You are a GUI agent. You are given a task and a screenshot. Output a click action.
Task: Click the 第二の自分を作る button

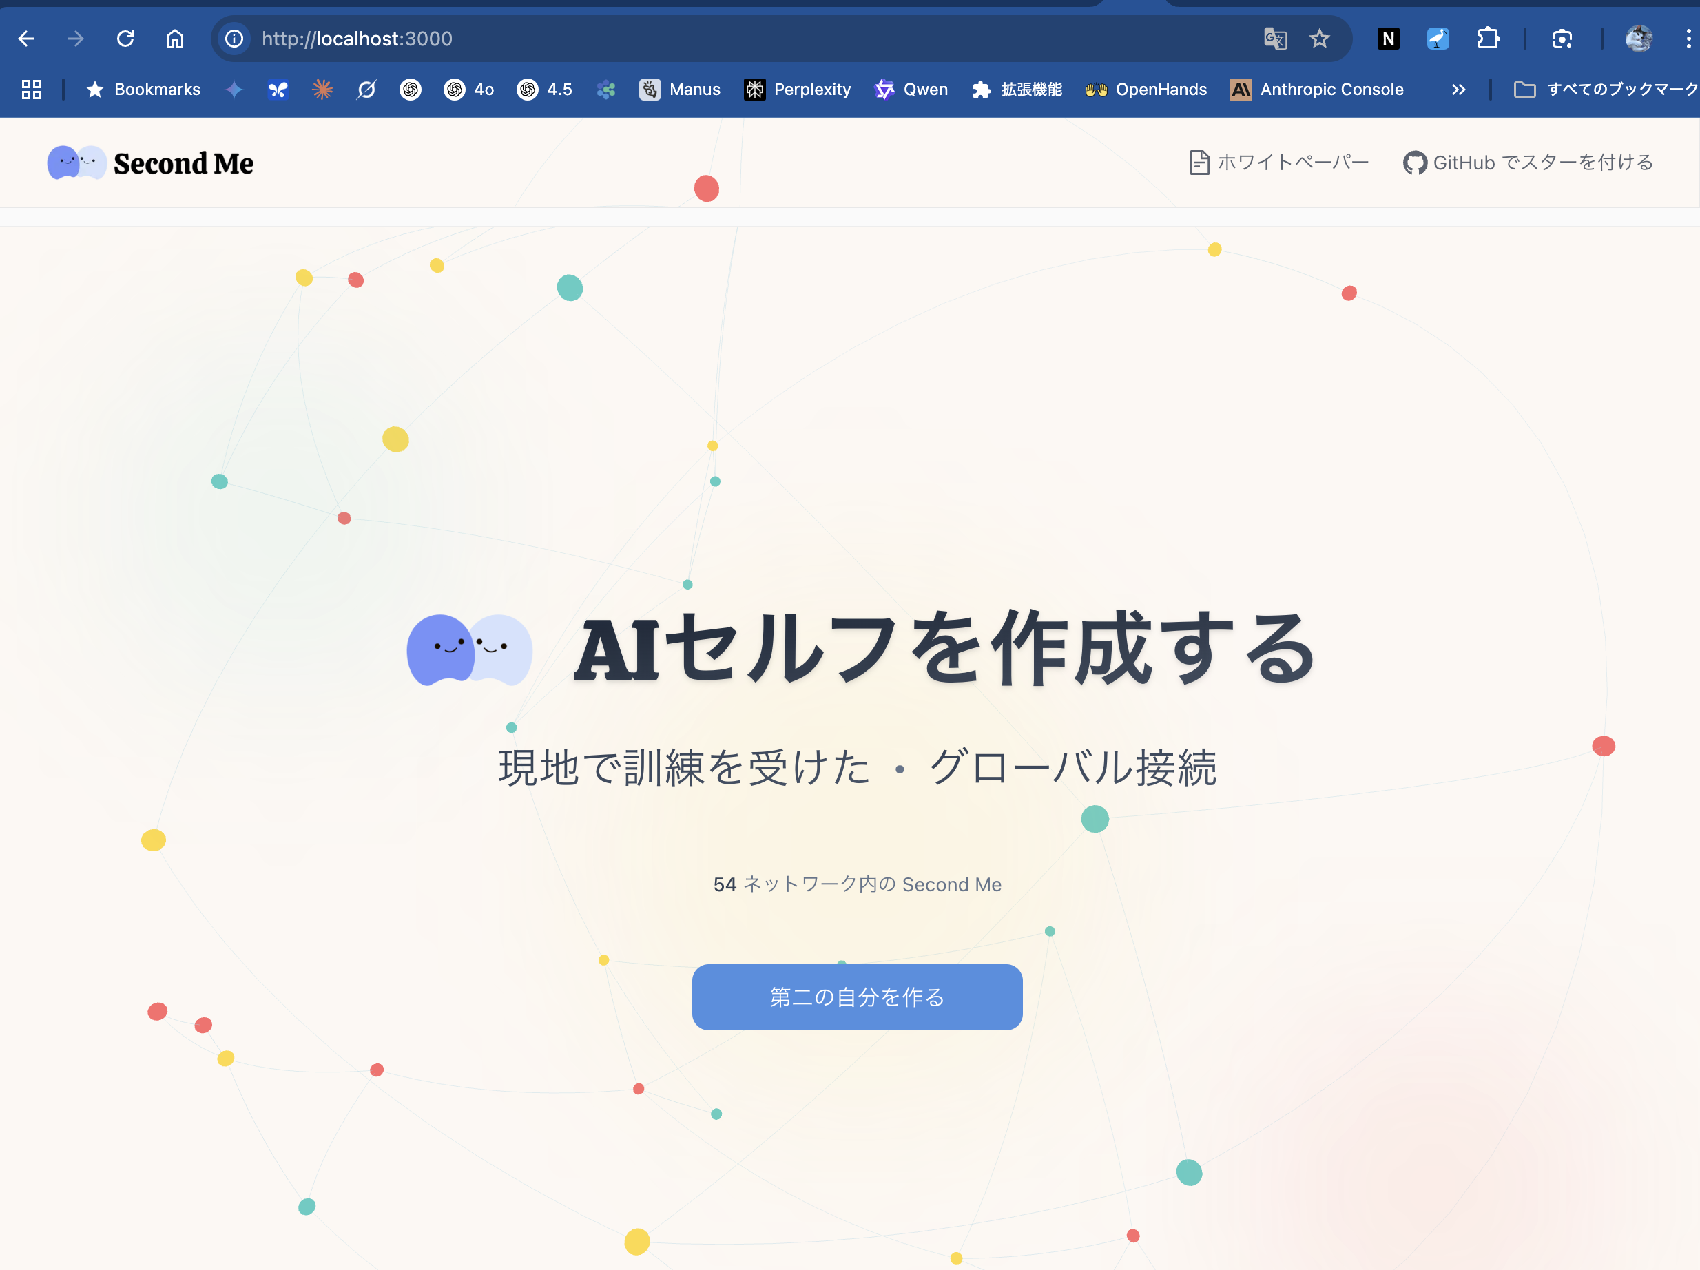pyautogui.click(x=857, y=997)
